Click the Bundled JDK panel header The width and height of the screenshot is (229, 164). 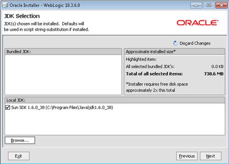click(x=63, y=52)
